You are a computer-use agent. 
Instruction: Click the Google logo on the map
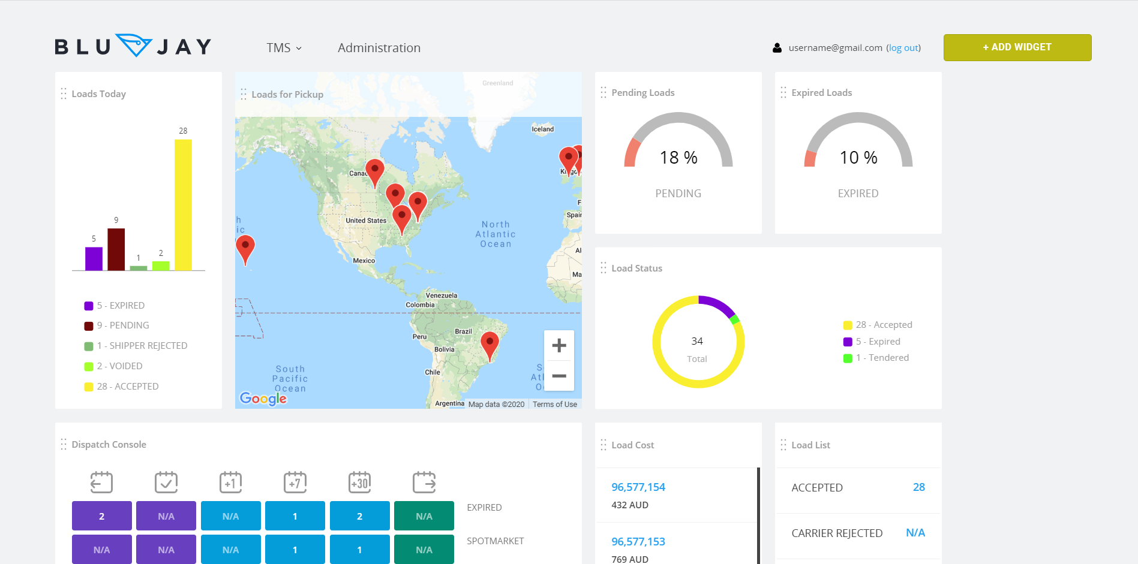pyautogui.click(x=263, y=399)
